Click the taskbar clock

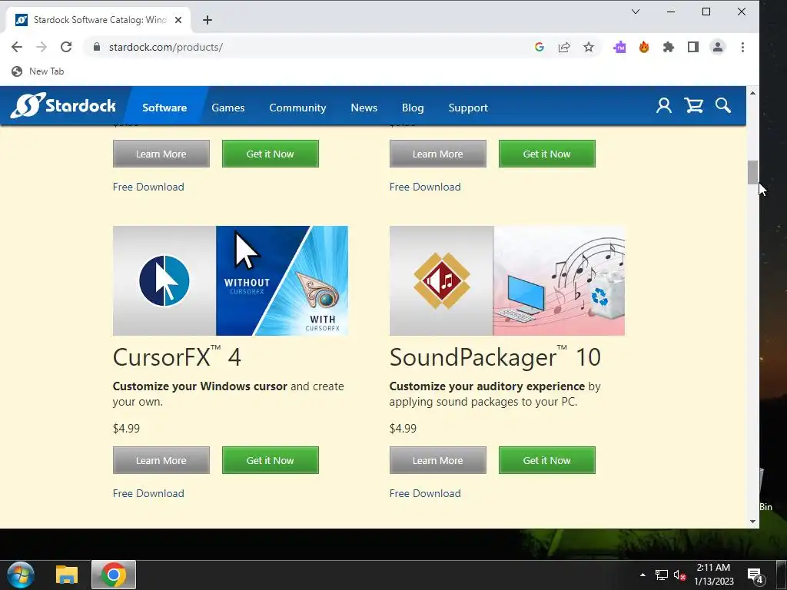click(713, 575)
